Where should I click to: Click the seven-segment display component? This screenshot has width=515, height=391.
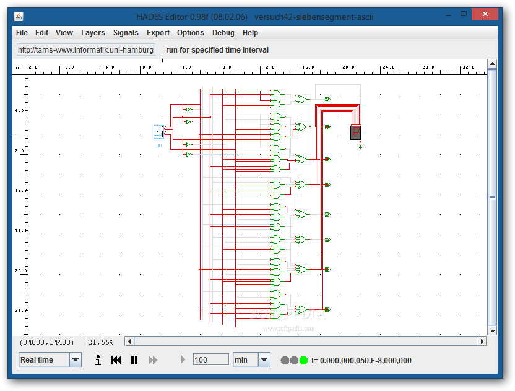tap(355, 132)
